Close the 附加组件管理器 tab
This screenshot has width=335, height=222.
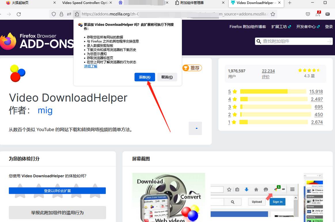pos(223,3)
